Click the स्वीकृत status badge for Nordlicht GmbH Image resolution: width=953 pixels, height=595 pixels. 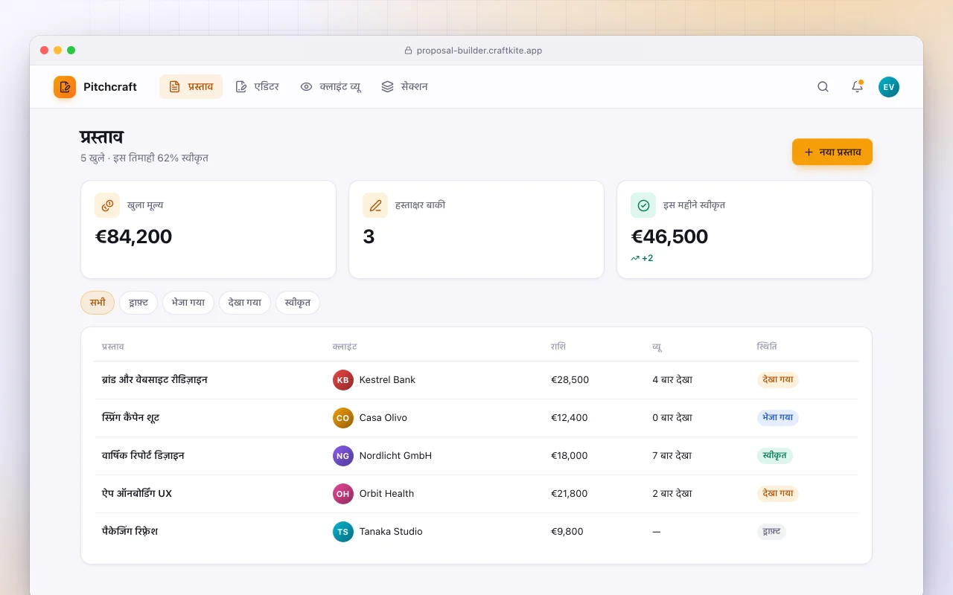click(x=774, y=456)
